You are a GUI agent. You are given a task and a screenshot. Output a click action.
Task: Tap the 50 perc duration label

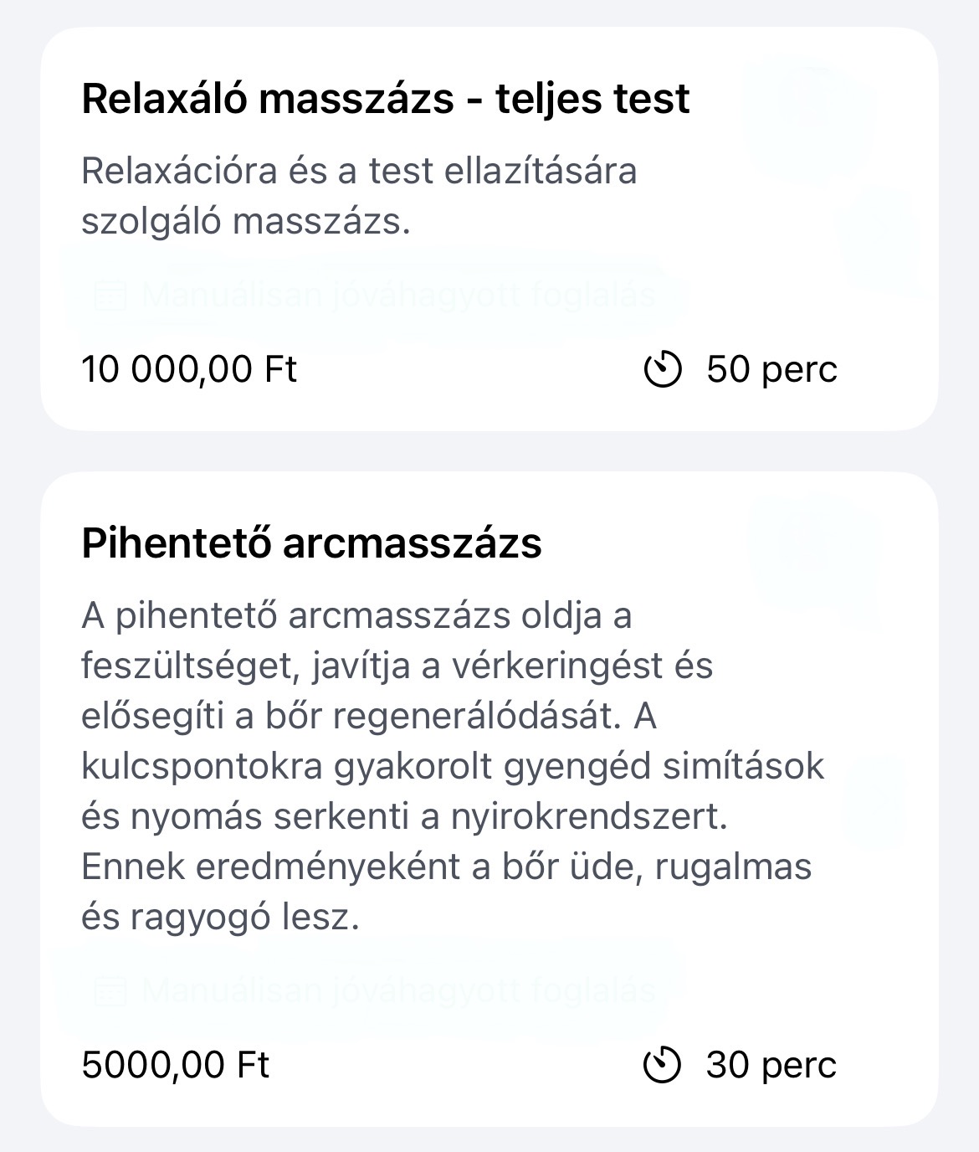[x=771, y=369]
